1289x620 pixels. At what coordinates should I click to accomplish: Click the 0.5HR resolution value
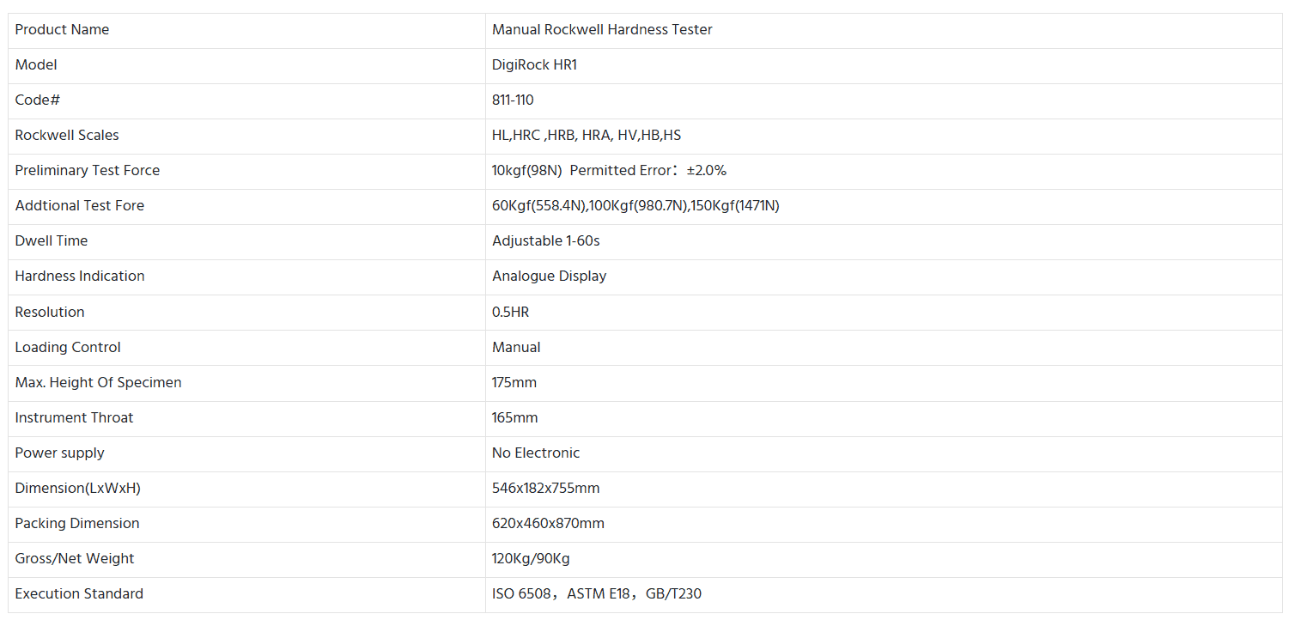tap(511, 313)
